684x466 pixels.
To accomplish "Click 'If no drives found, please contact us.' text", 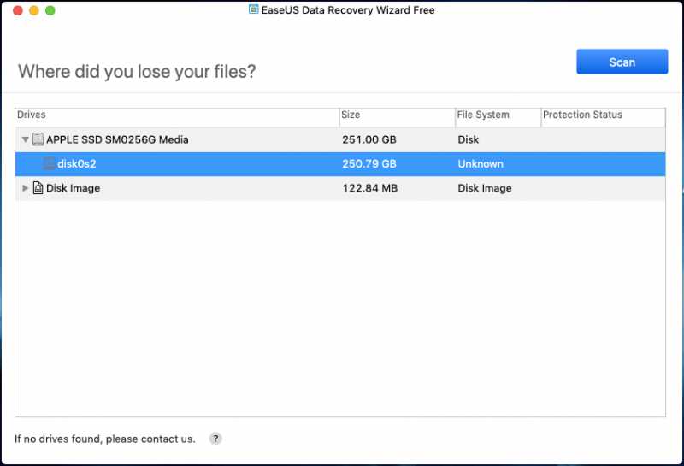I will point(104,439).
